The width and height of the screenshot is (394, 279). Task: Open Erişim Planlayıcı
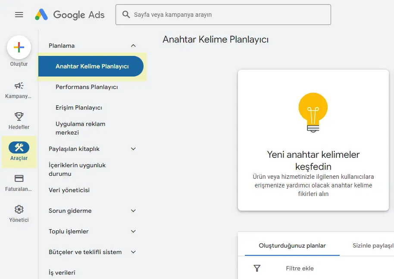pos(78,107)
